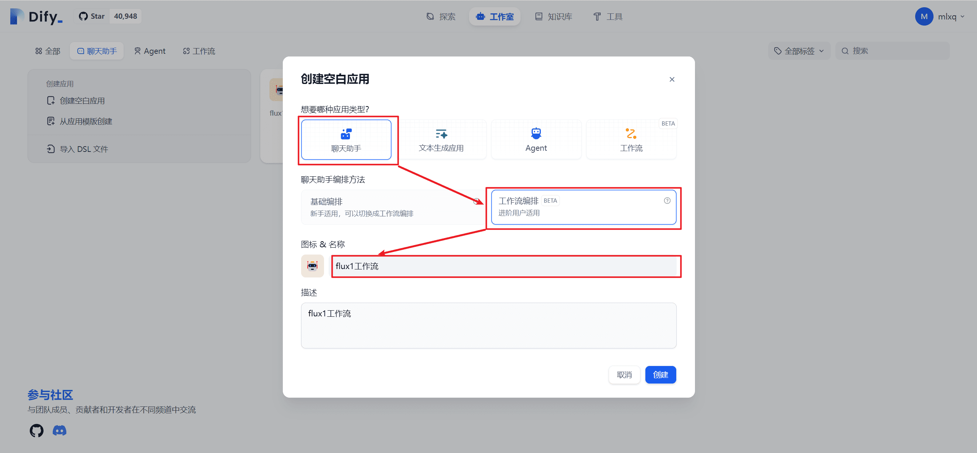Image resolution: width=977 pixels, height=453 pixels.
Task: Click the 取消 button
Action: [x=624, y=375]
